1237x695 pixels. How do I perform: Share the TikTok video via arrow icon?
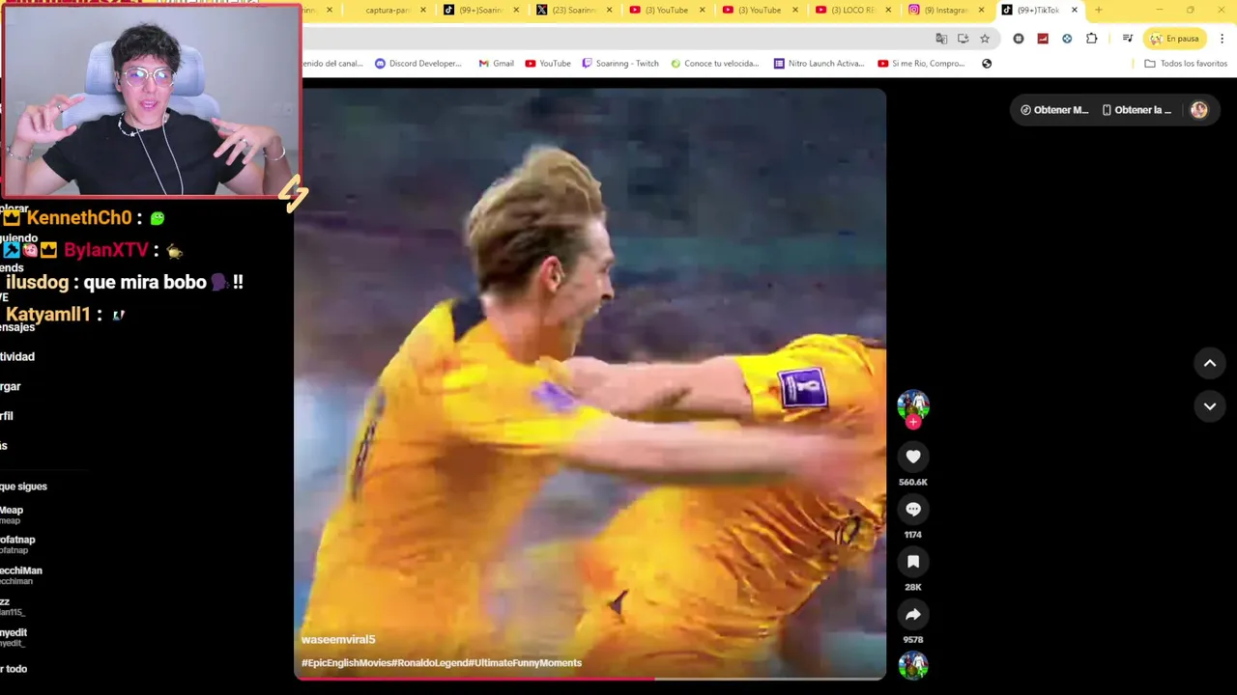click(x=913, y=614)
